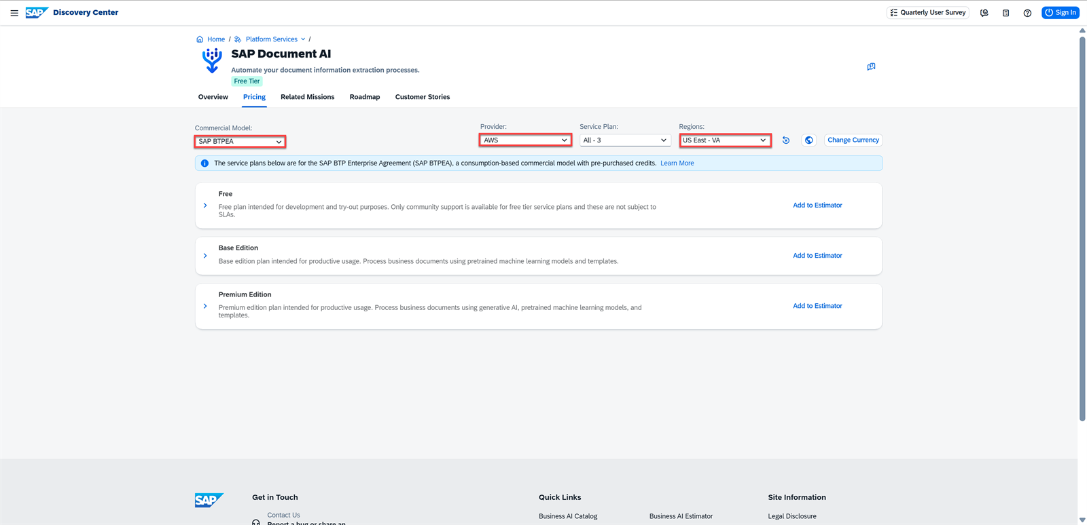Select the Pricing tab
This screenshot has height=525, width=1087.
coord(254,97)
